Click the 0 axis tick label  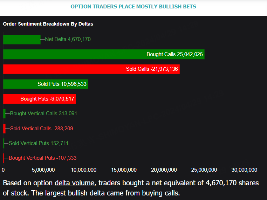coord(3,170)
